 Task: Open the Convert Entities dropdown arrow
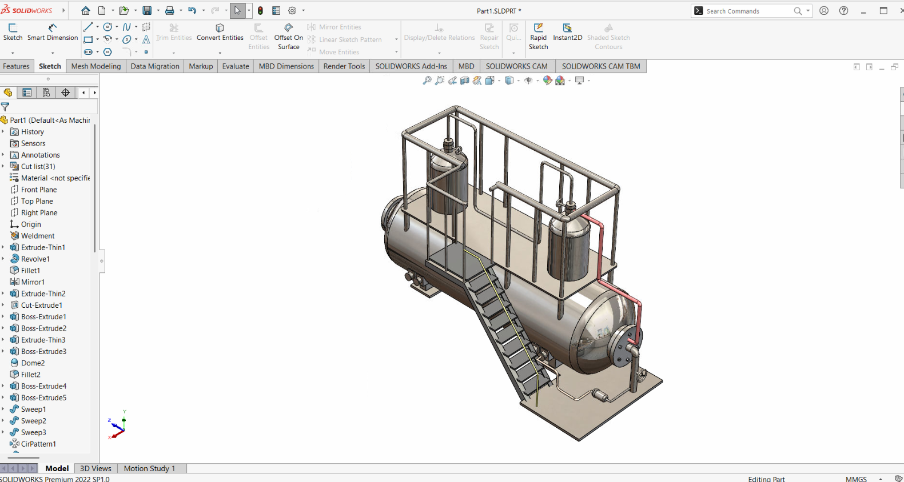tap(220, 53)
